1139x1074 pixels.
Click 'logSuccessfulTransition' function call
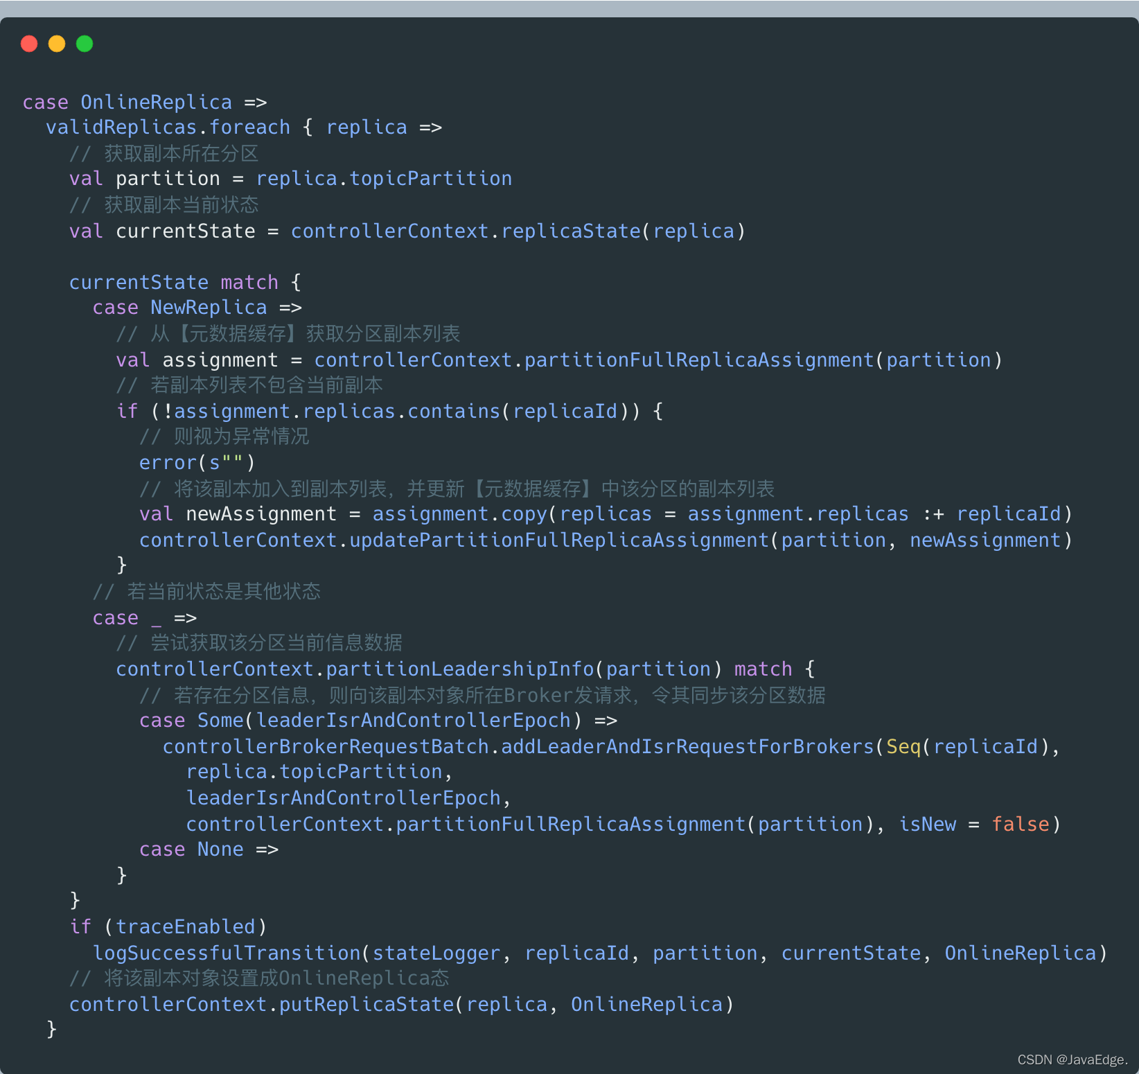point(227,953)
